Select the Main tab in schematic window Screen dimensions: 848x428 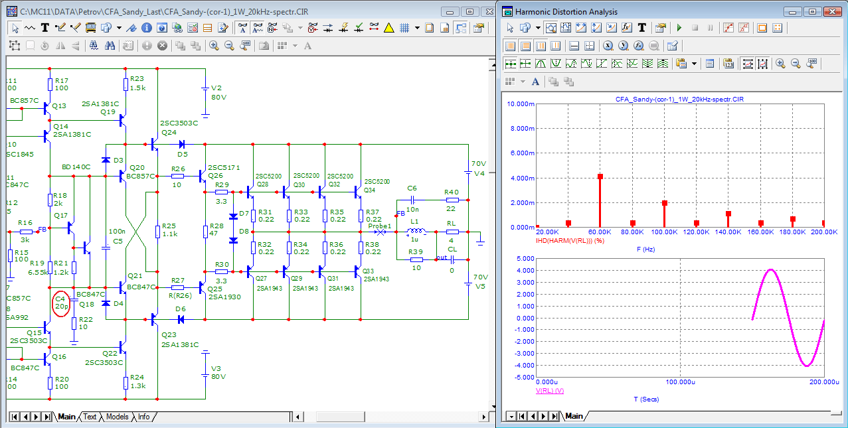(66, 417)
